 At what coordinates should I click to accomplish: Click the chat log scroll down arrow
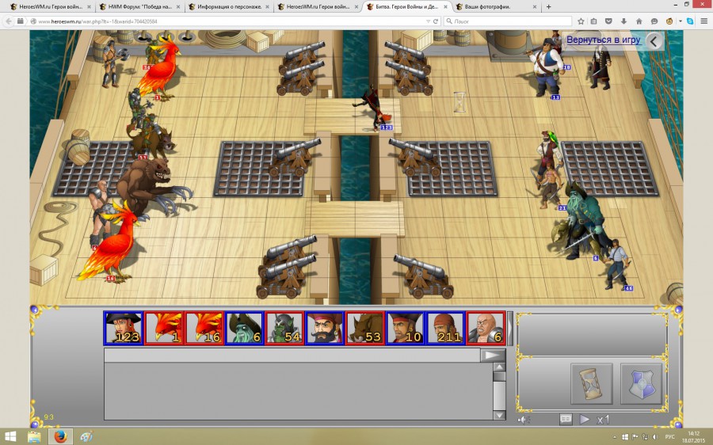tap(499, 415)
